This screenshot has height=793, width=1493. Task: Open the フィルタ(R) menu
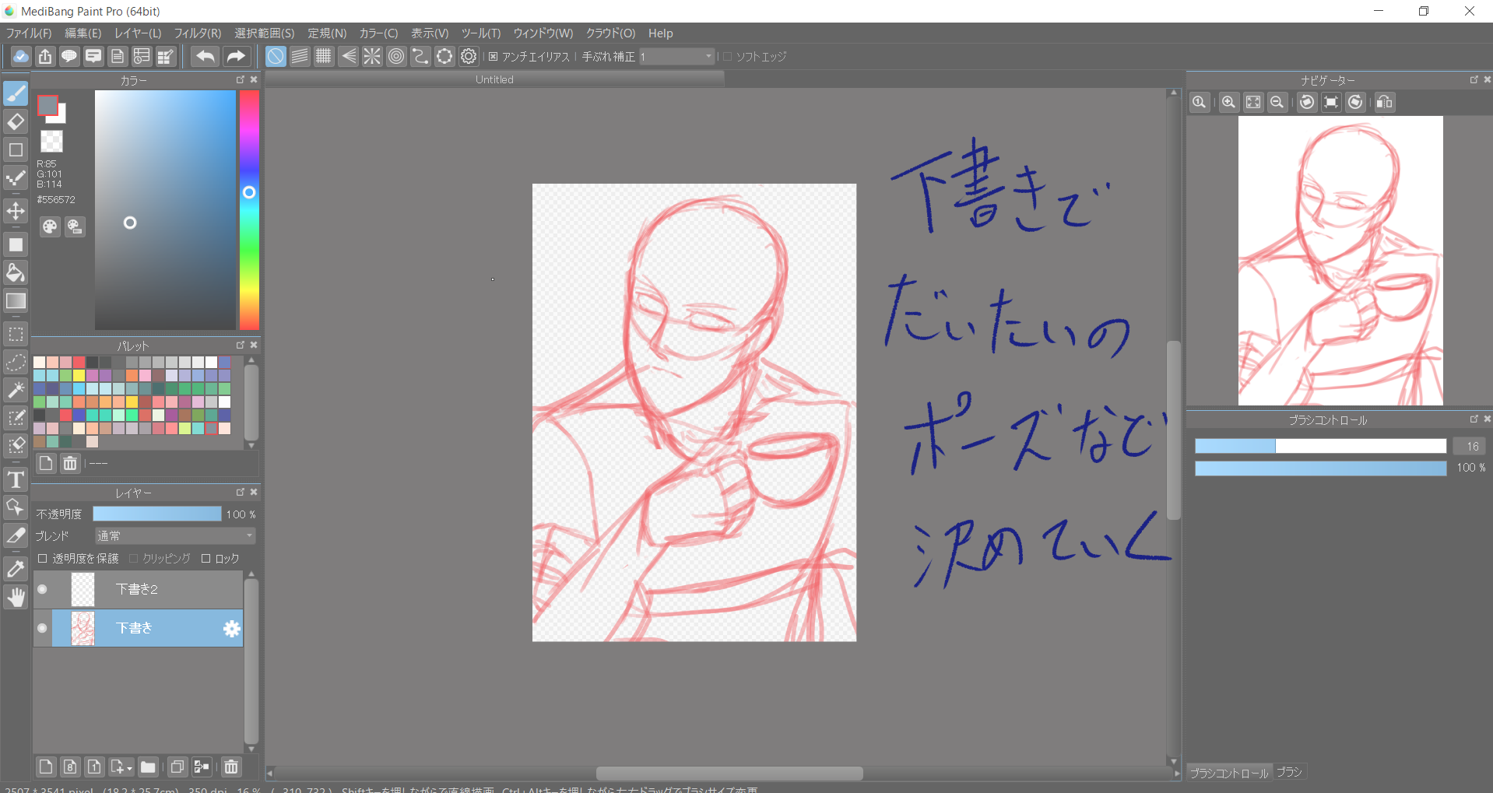197,33
